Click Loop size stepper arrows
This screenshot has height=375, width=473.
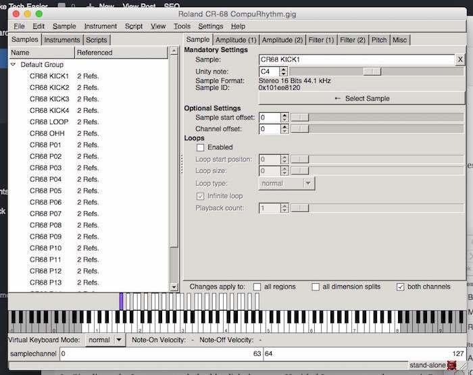284,171
